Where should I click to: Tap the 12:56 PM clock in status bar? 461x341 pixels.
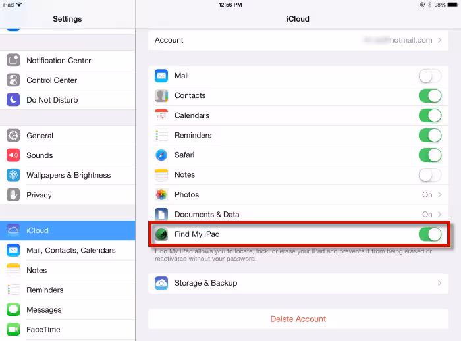coord(230,5)
